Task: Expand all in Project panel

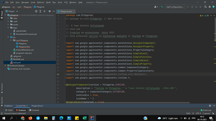Action: click(x=40, y=11)
